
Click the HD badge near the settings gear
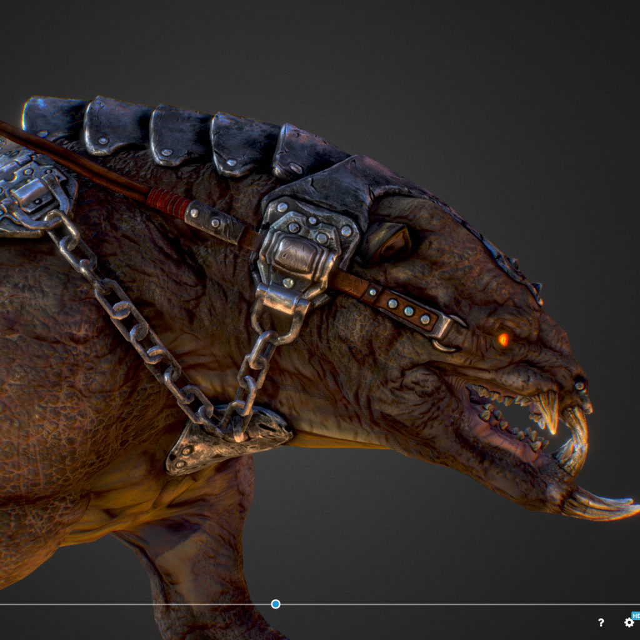636,616
